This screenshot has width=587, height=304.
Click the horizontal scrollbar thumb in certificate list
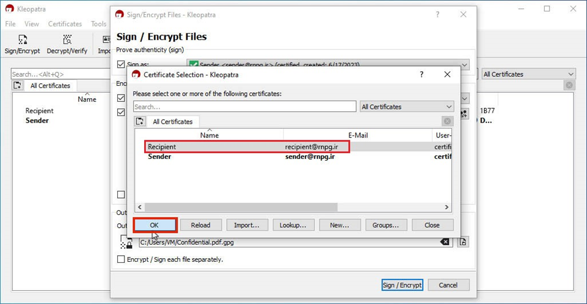(241, 207)
